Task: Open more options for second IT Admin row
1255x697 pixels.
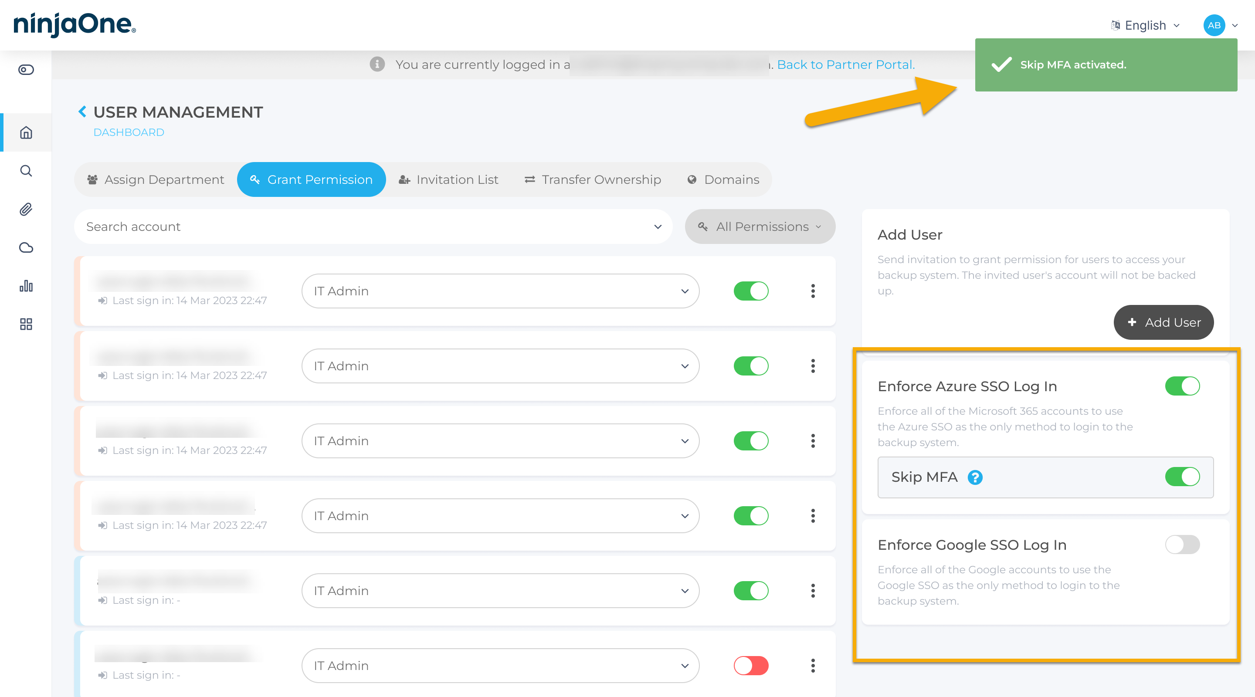Action: [x=813, y=366]
